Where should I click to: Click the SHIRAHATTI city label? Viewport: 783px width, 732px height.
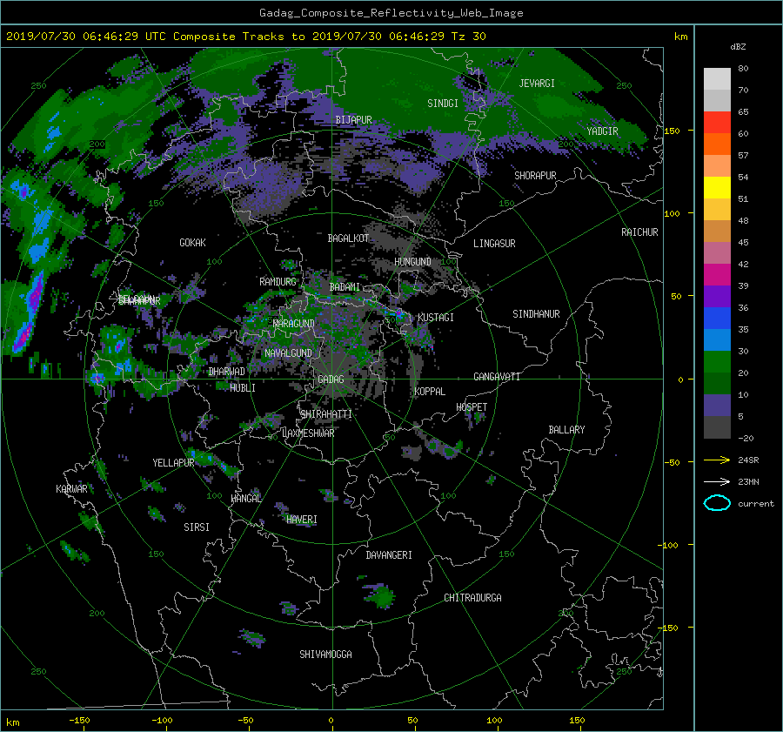coord(326,414)
